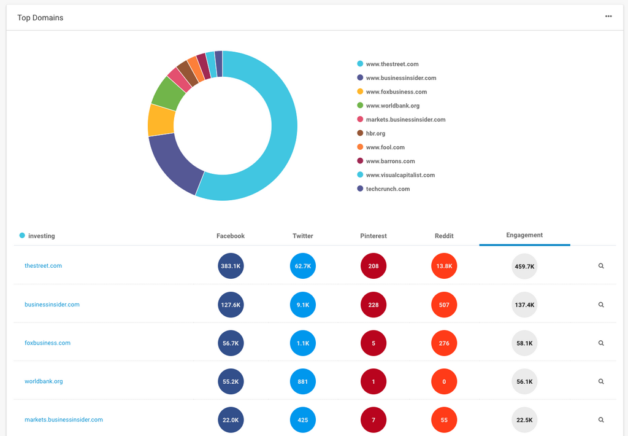The image size is (628, 436).
Task: Click thestreet.com Twitter 62.7K bubble
Action: (303, 267)
